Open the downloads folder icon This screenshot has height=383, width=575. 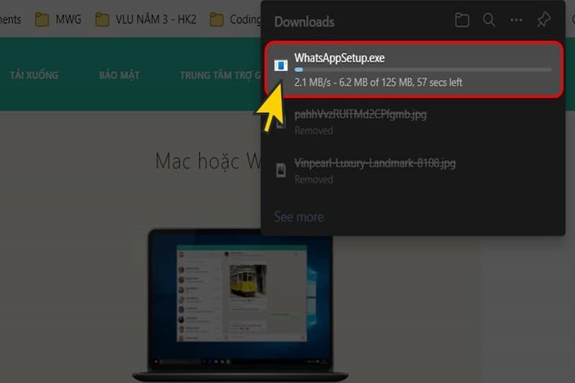coord(461,20)
